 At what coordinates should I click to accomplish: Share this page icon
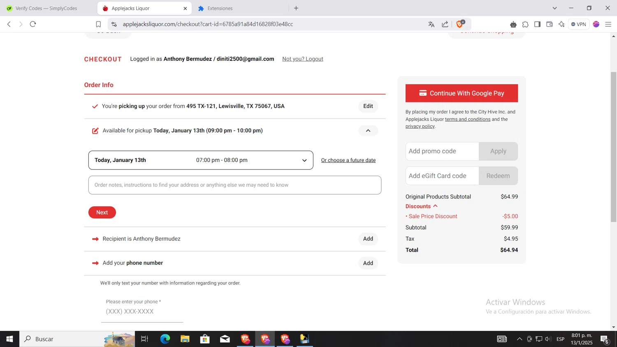(x=445, y=24)
